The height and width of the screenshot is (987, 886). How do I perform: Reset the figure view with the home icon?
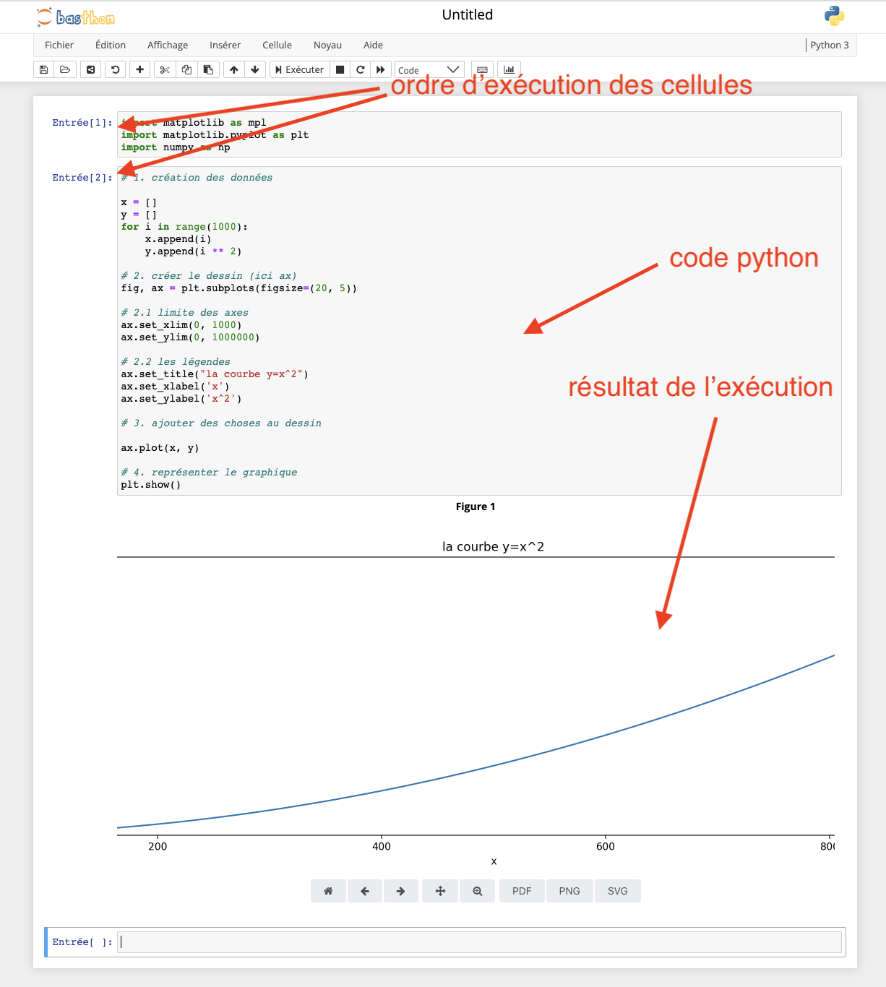click(328, 891)
